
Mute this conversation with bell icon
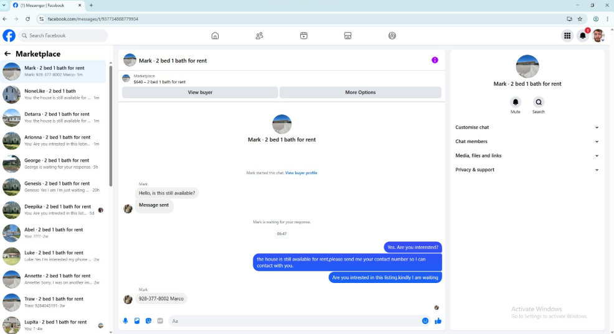pyautogui.click(x=516, y=102)
